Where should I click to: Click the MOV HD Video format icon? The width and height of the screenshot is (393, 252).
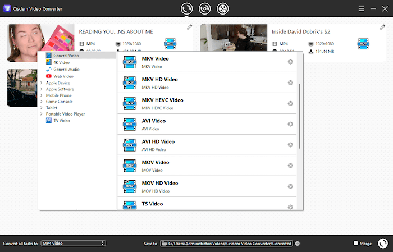pos(130,187)
